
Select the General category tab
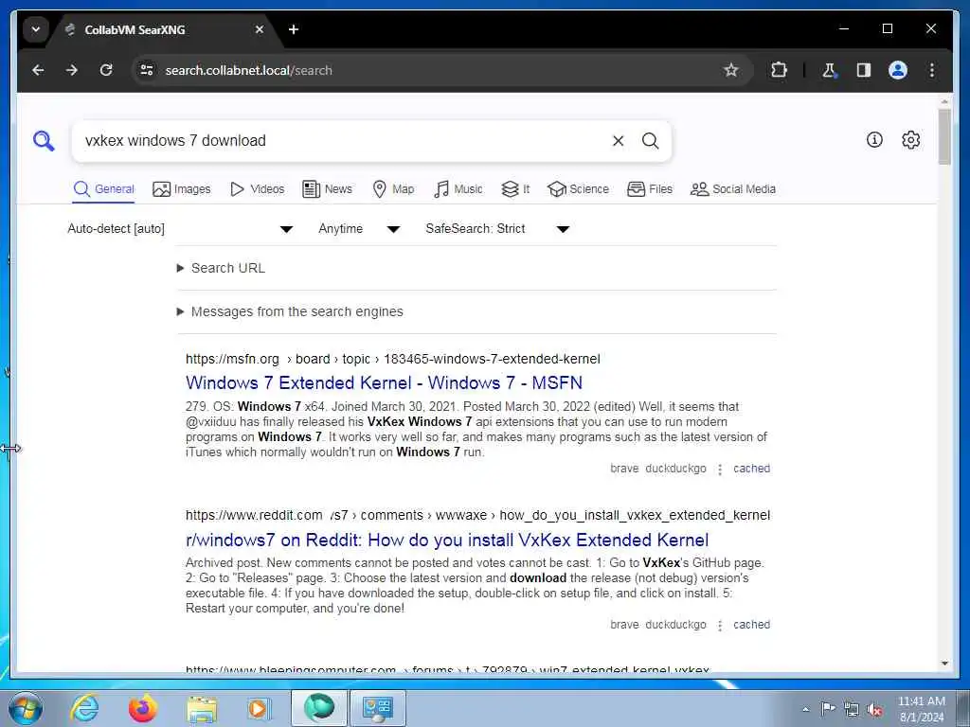pos(103,189)
